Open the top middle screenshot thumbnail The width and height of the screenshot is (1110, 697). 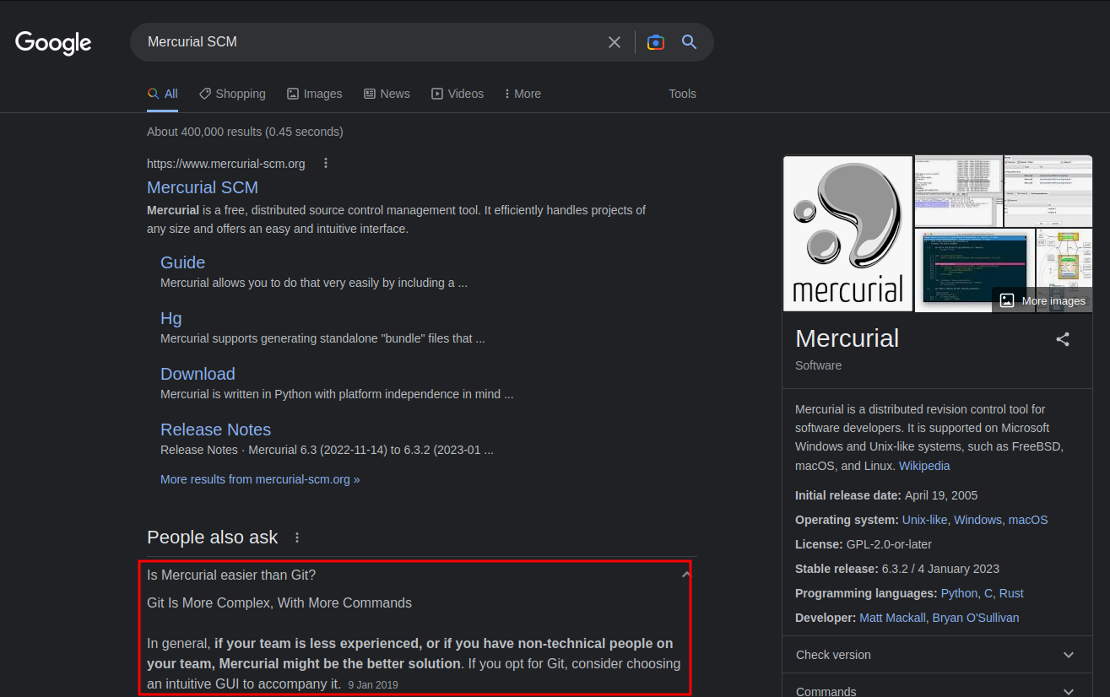coord(959,192)
